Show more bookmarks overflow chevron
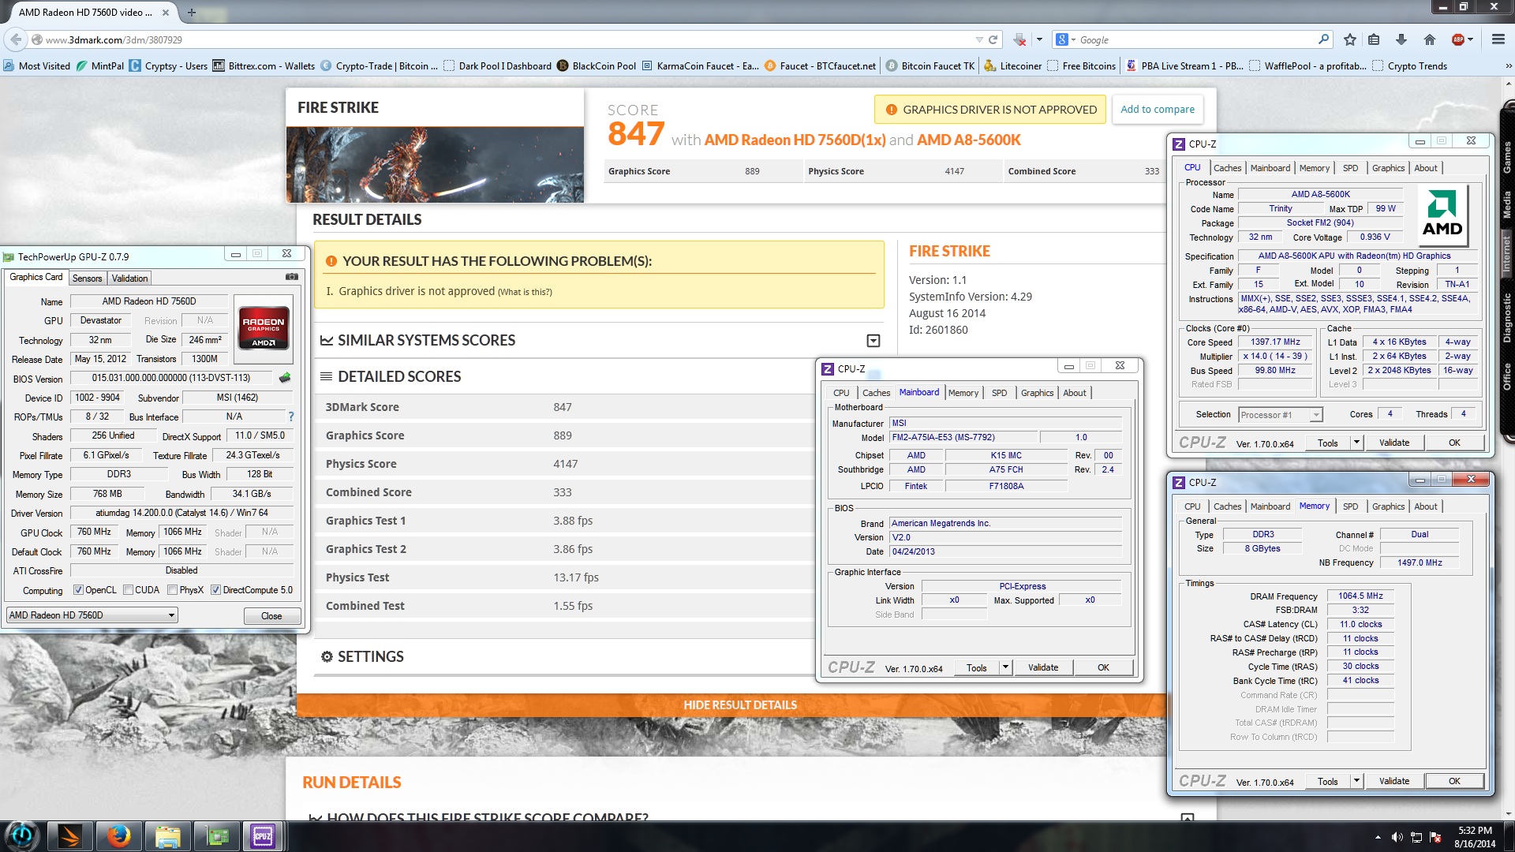Screen dimensions: 1515x852 [x=1507, y=66]
